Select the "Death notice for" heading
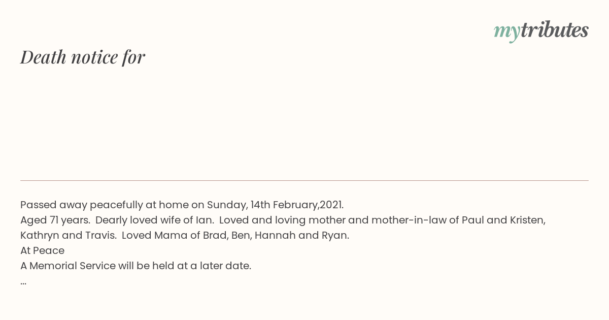Image resolution: width=609 pixels, height=320 pixels. click(83, 57)
